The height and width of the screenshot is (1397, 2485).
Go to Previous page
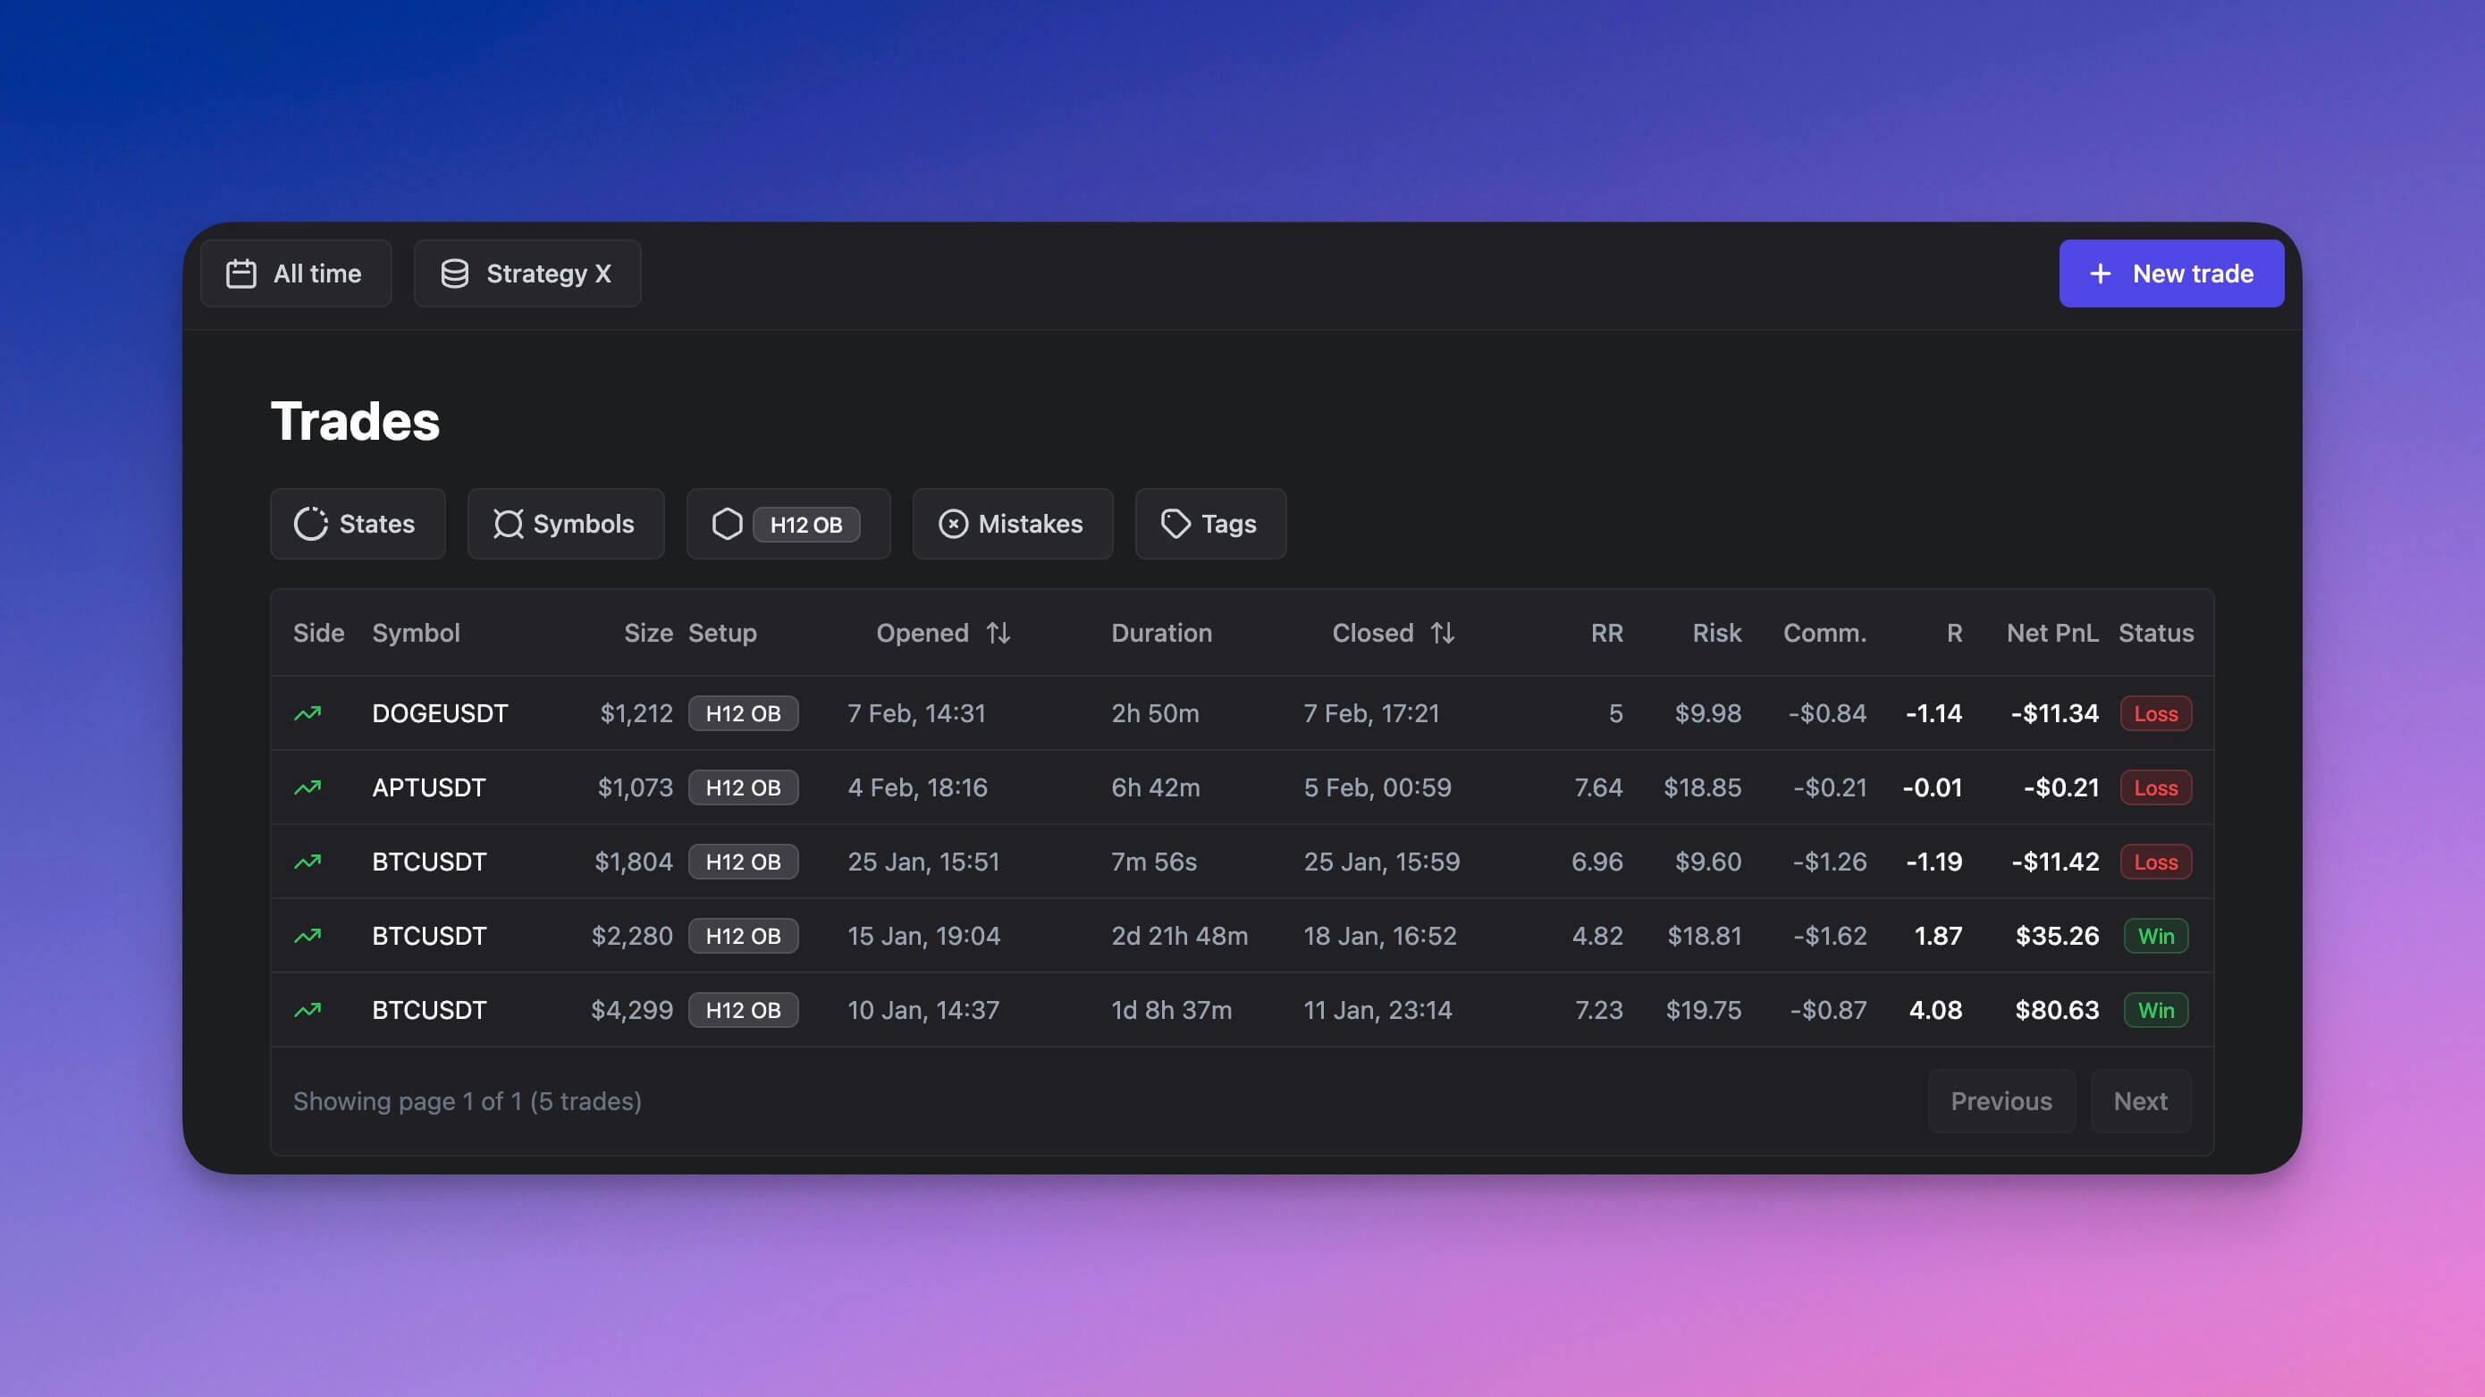point(2001,1102)
